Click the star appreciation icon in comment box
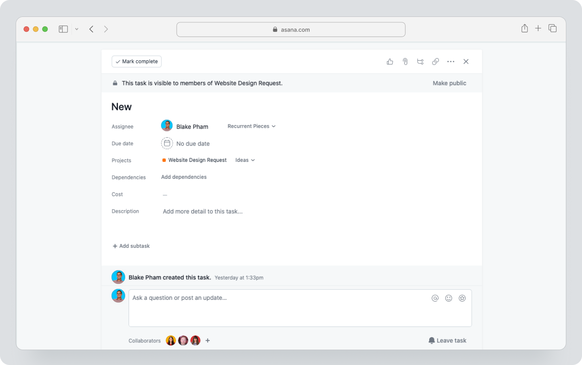Viewport: 582px width, 365px height. coord(462,298)
